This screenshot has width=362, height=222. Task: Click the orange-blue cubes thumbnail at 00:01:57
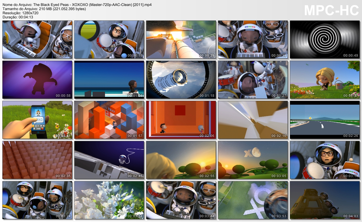(x=109, y=120)
